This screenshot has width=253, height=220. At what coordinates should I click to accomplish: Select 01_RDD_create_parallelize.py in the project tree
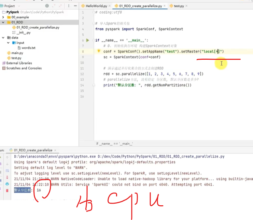[38, 28]
